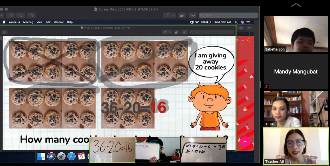Open the Window menu in menu bar
Image resolution: width=330 pixels, height=166 pixels.
(59, 22)
